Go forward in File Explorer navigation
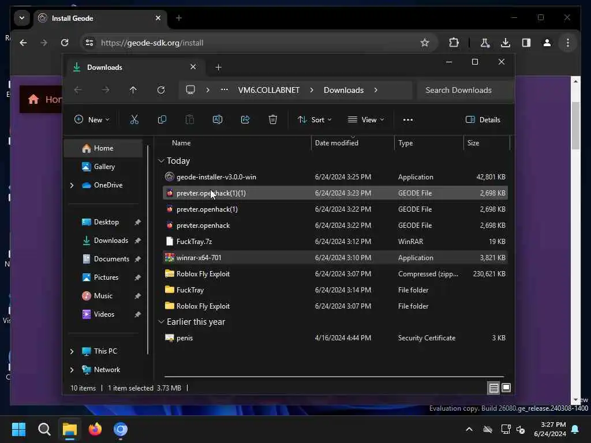Screen dimensions: 591x443 (106, 90)
